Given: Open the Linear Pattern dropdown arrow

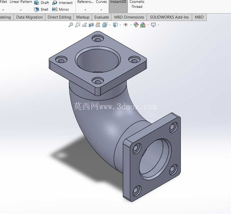Looking at the screenshot, I should pyautogui.click(x=21, y=10).
